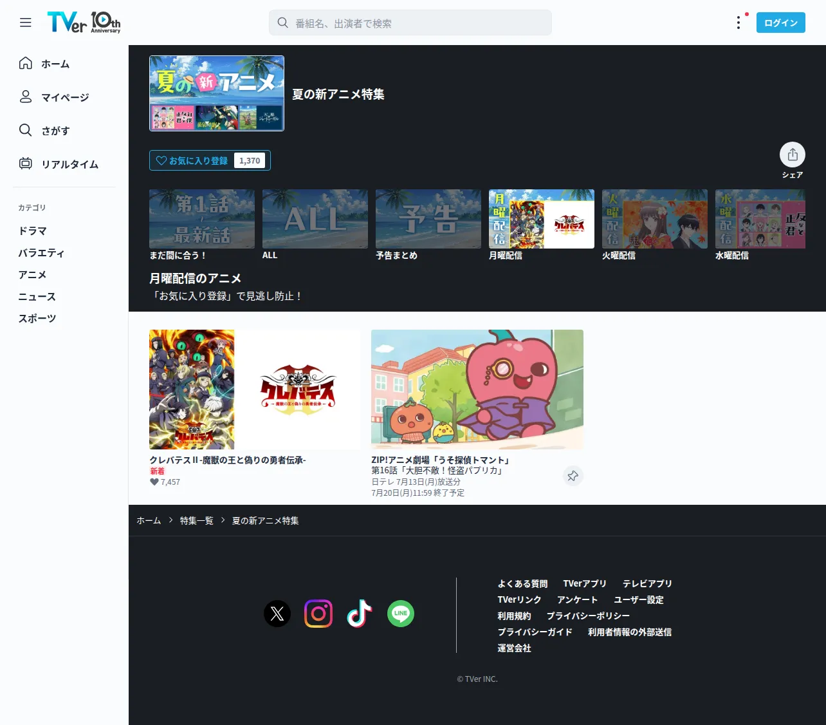The width and height of the screenshot is (826, 725).
Task: Click the 7,457 likes count
Action: point(170,482)
